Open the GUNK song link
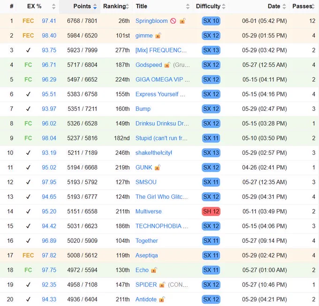Viewport: 319px width, 306px height. point(144,168)
